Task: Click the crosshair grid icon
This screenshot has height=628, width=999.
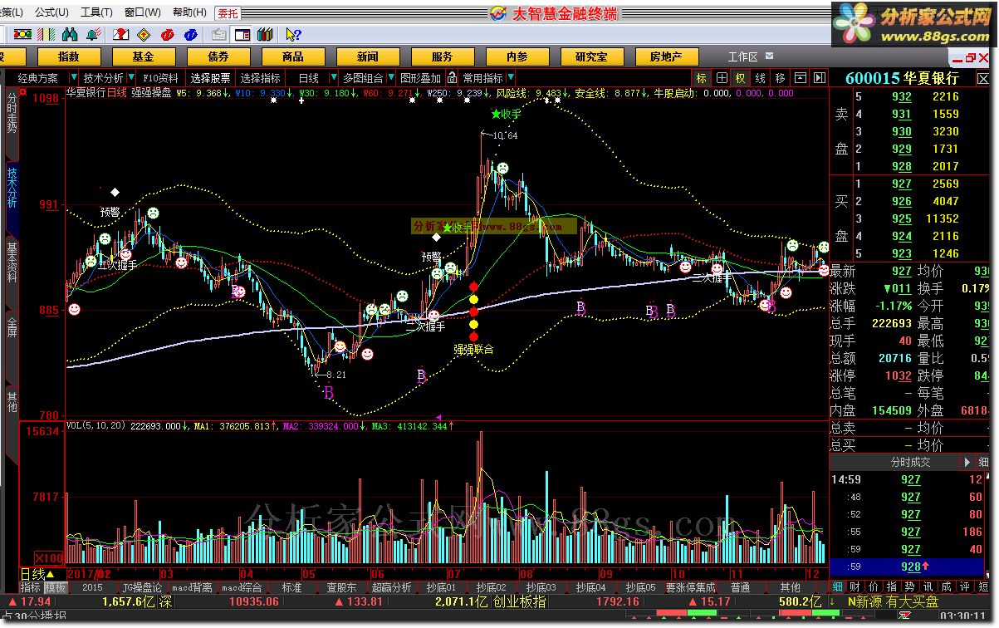Action: (722, 78)
